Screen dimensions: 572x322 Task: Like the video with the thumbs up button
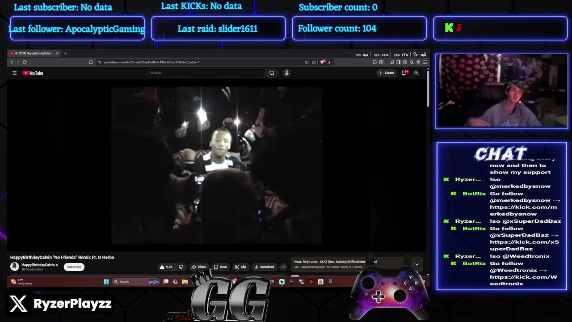click(x=166, y=267)
